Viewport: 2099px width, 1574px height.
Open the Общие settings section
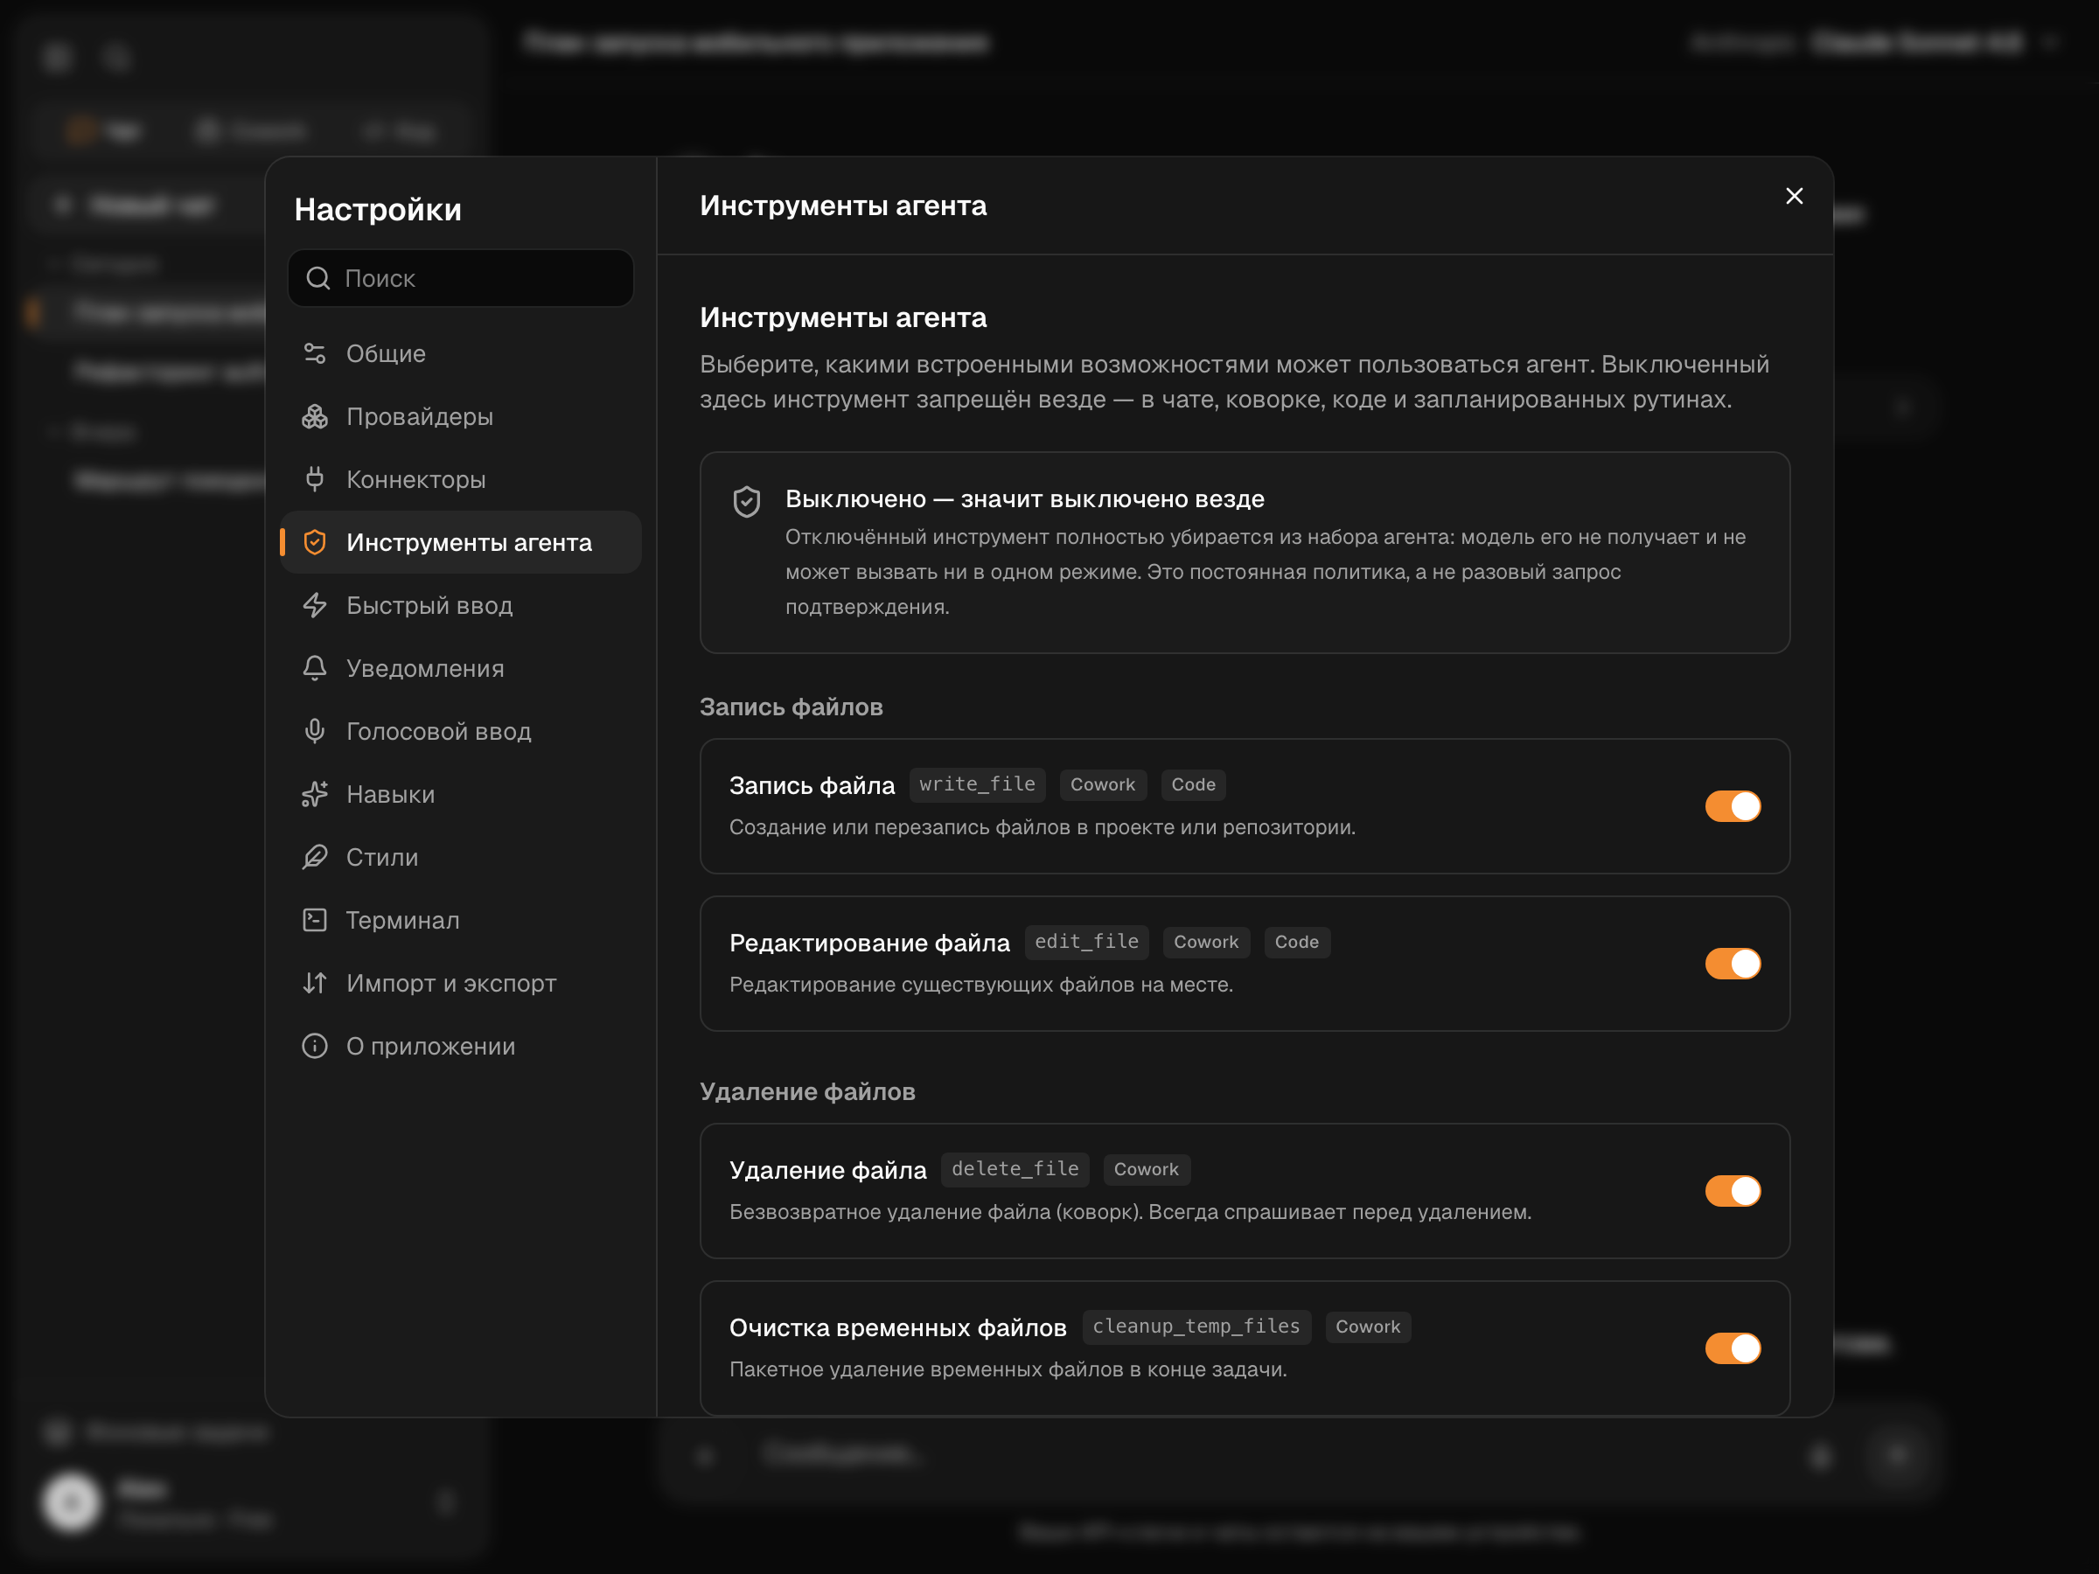pos(461,353)
